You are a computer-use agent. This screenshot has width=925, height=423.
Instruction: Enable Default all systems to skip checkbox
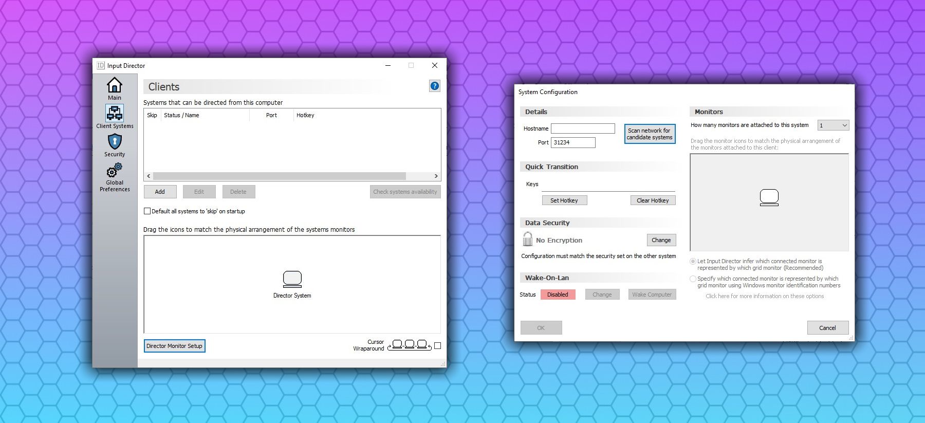[147, 211]
